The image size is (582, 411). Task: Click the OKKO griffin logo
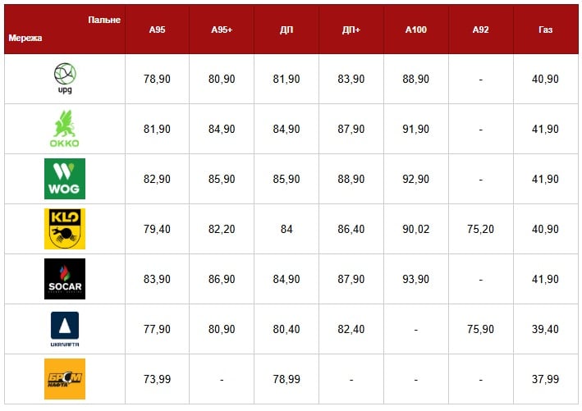pos(65,128)
